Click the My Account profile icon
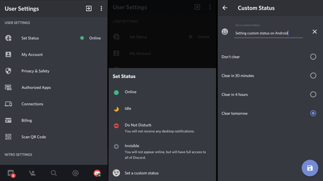 8,55
